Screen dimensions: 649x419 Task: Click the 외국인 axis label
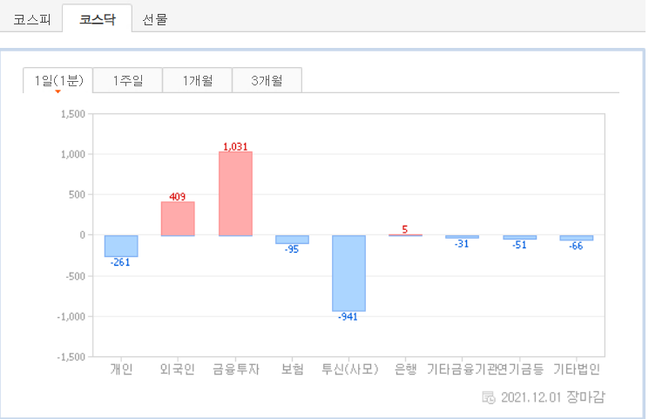coord(178,368)
